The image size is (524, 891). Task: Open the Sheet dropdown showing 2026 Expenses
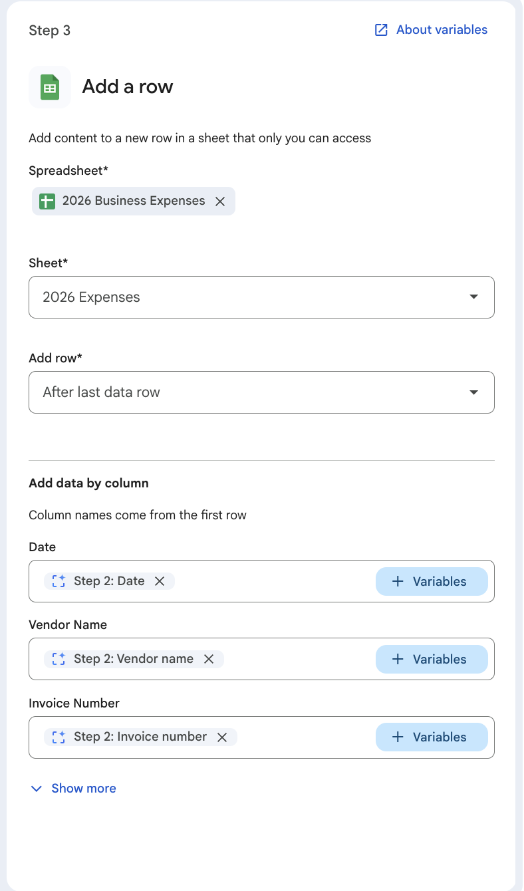[261, 297]
